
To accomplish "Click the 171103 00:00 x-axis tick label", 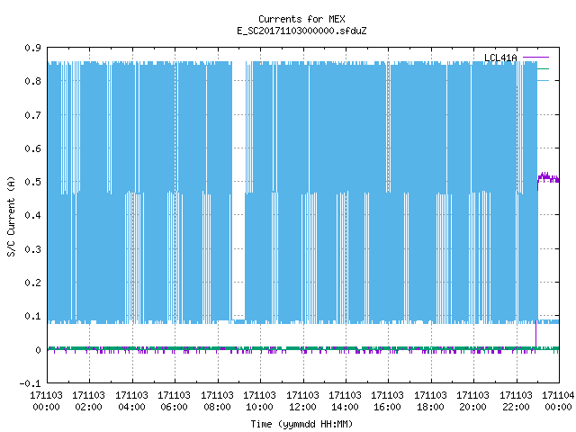I will tap(46, 401).
